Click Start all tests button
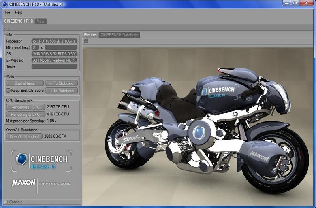 25,83
